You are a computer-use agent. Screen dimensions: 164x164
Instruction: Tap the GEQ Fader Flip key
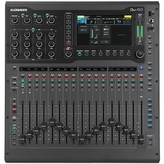coord(15,120)
